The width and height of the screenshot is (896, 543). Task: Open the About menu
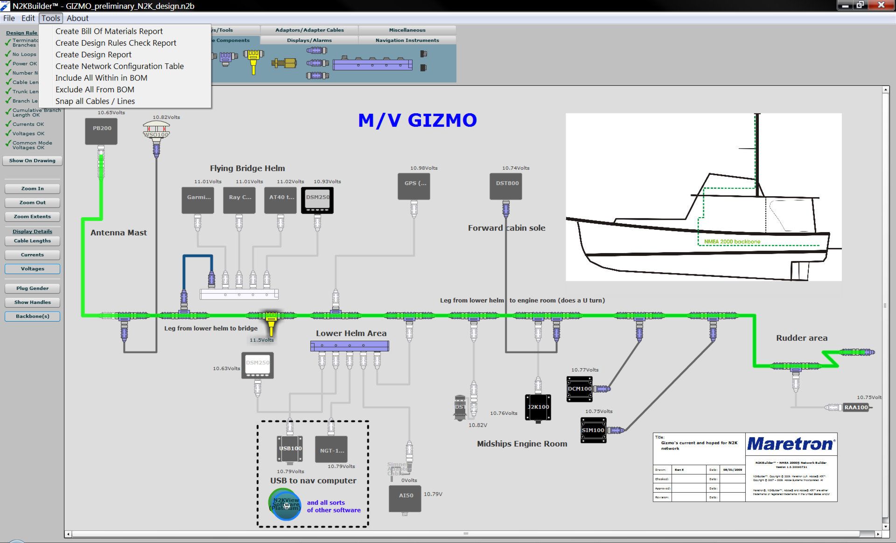[x=77, y=18]
